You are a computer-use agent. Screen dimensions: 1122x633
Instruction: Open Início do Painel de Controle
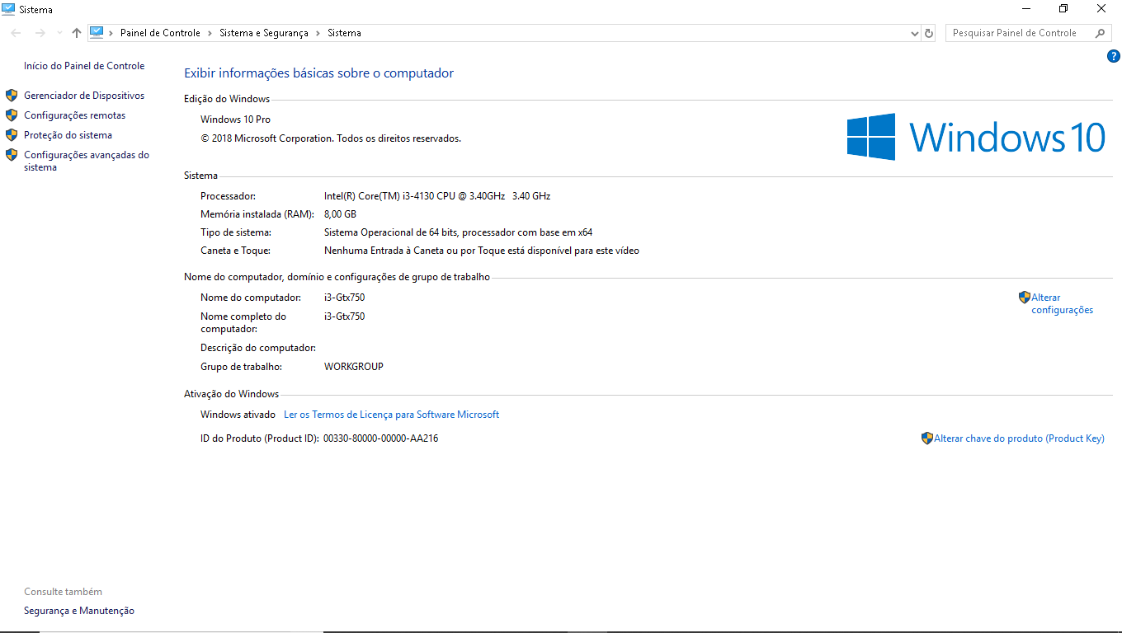click(x=84, y=66)
